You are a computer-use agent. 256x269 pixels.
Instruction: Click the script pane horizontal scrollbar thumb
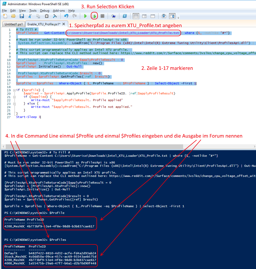pos(94,146)
